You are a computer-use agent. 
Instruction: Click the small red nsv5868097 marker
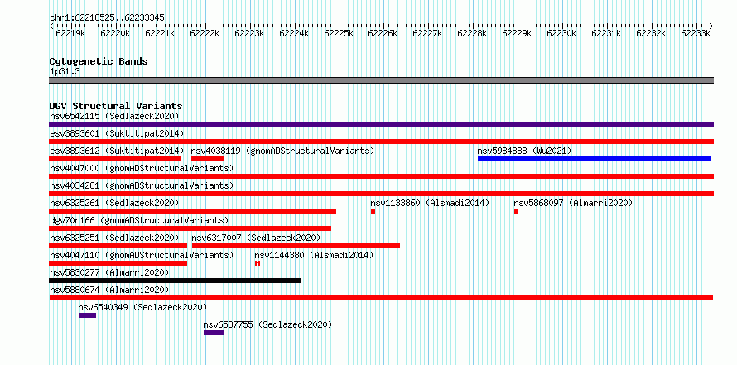tap(516, 211)
